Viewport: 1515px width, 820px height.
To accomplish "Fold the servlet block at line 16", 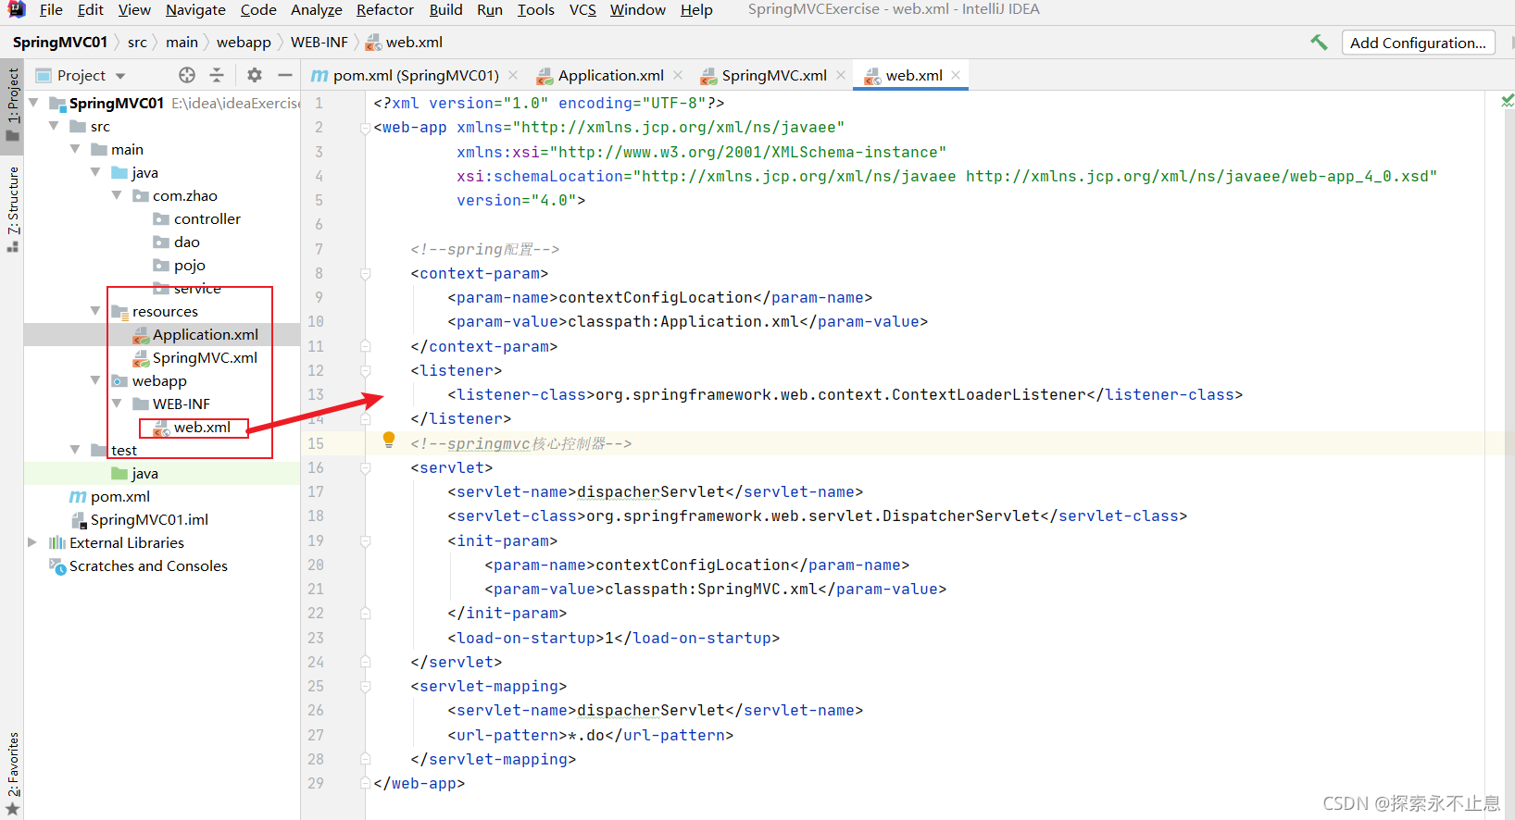I will 366,468.
